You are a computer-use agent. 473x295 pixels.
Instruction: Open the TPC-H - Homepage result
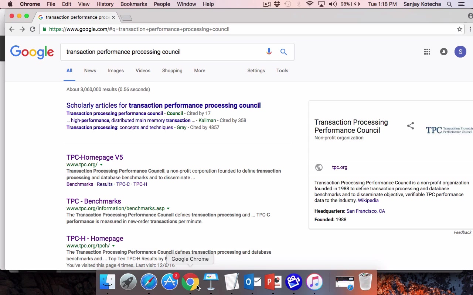click(95, 239)
